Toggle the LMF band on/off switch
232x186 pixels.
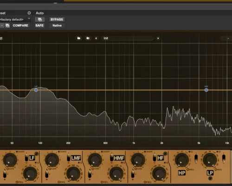68,158
